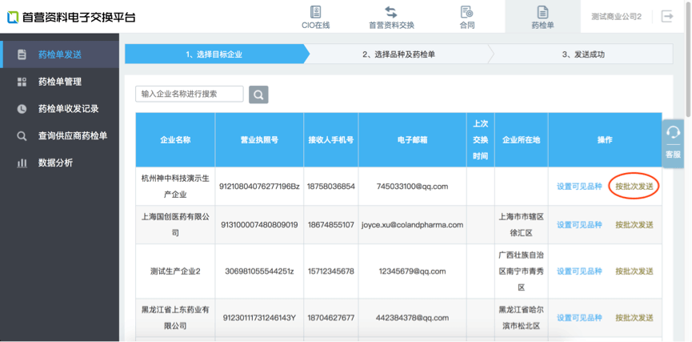This screenshot has width=692, height=342.
Task: Select the 药检单 document icon
Action: click(x=542, y=12)
